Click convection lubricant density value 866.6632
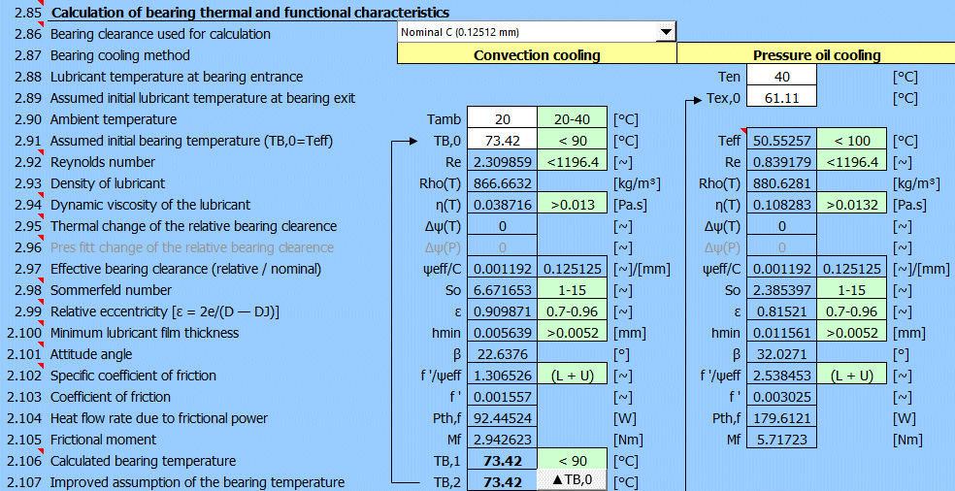 [x=502, y=183]
